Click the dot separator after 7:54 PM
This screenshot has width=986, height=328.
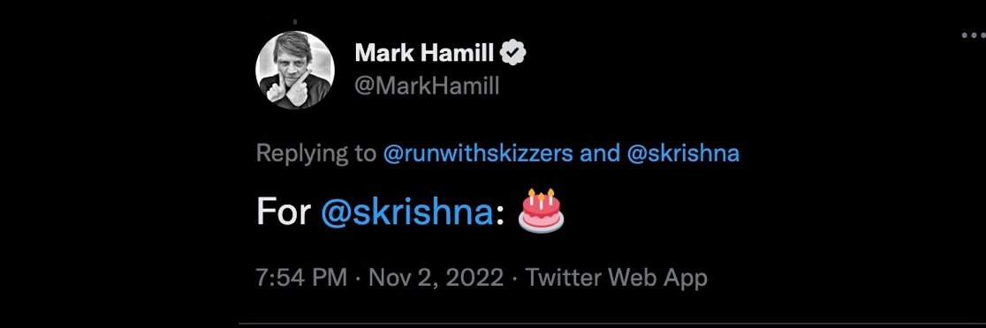[357, 278]
